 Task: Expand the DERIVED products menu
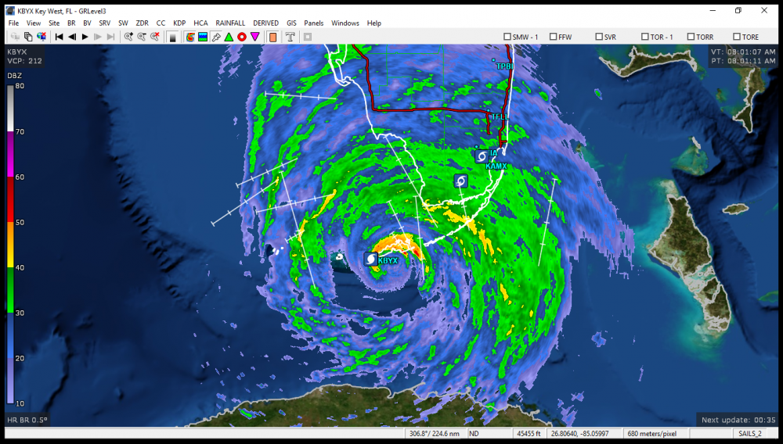coord(265,23)
